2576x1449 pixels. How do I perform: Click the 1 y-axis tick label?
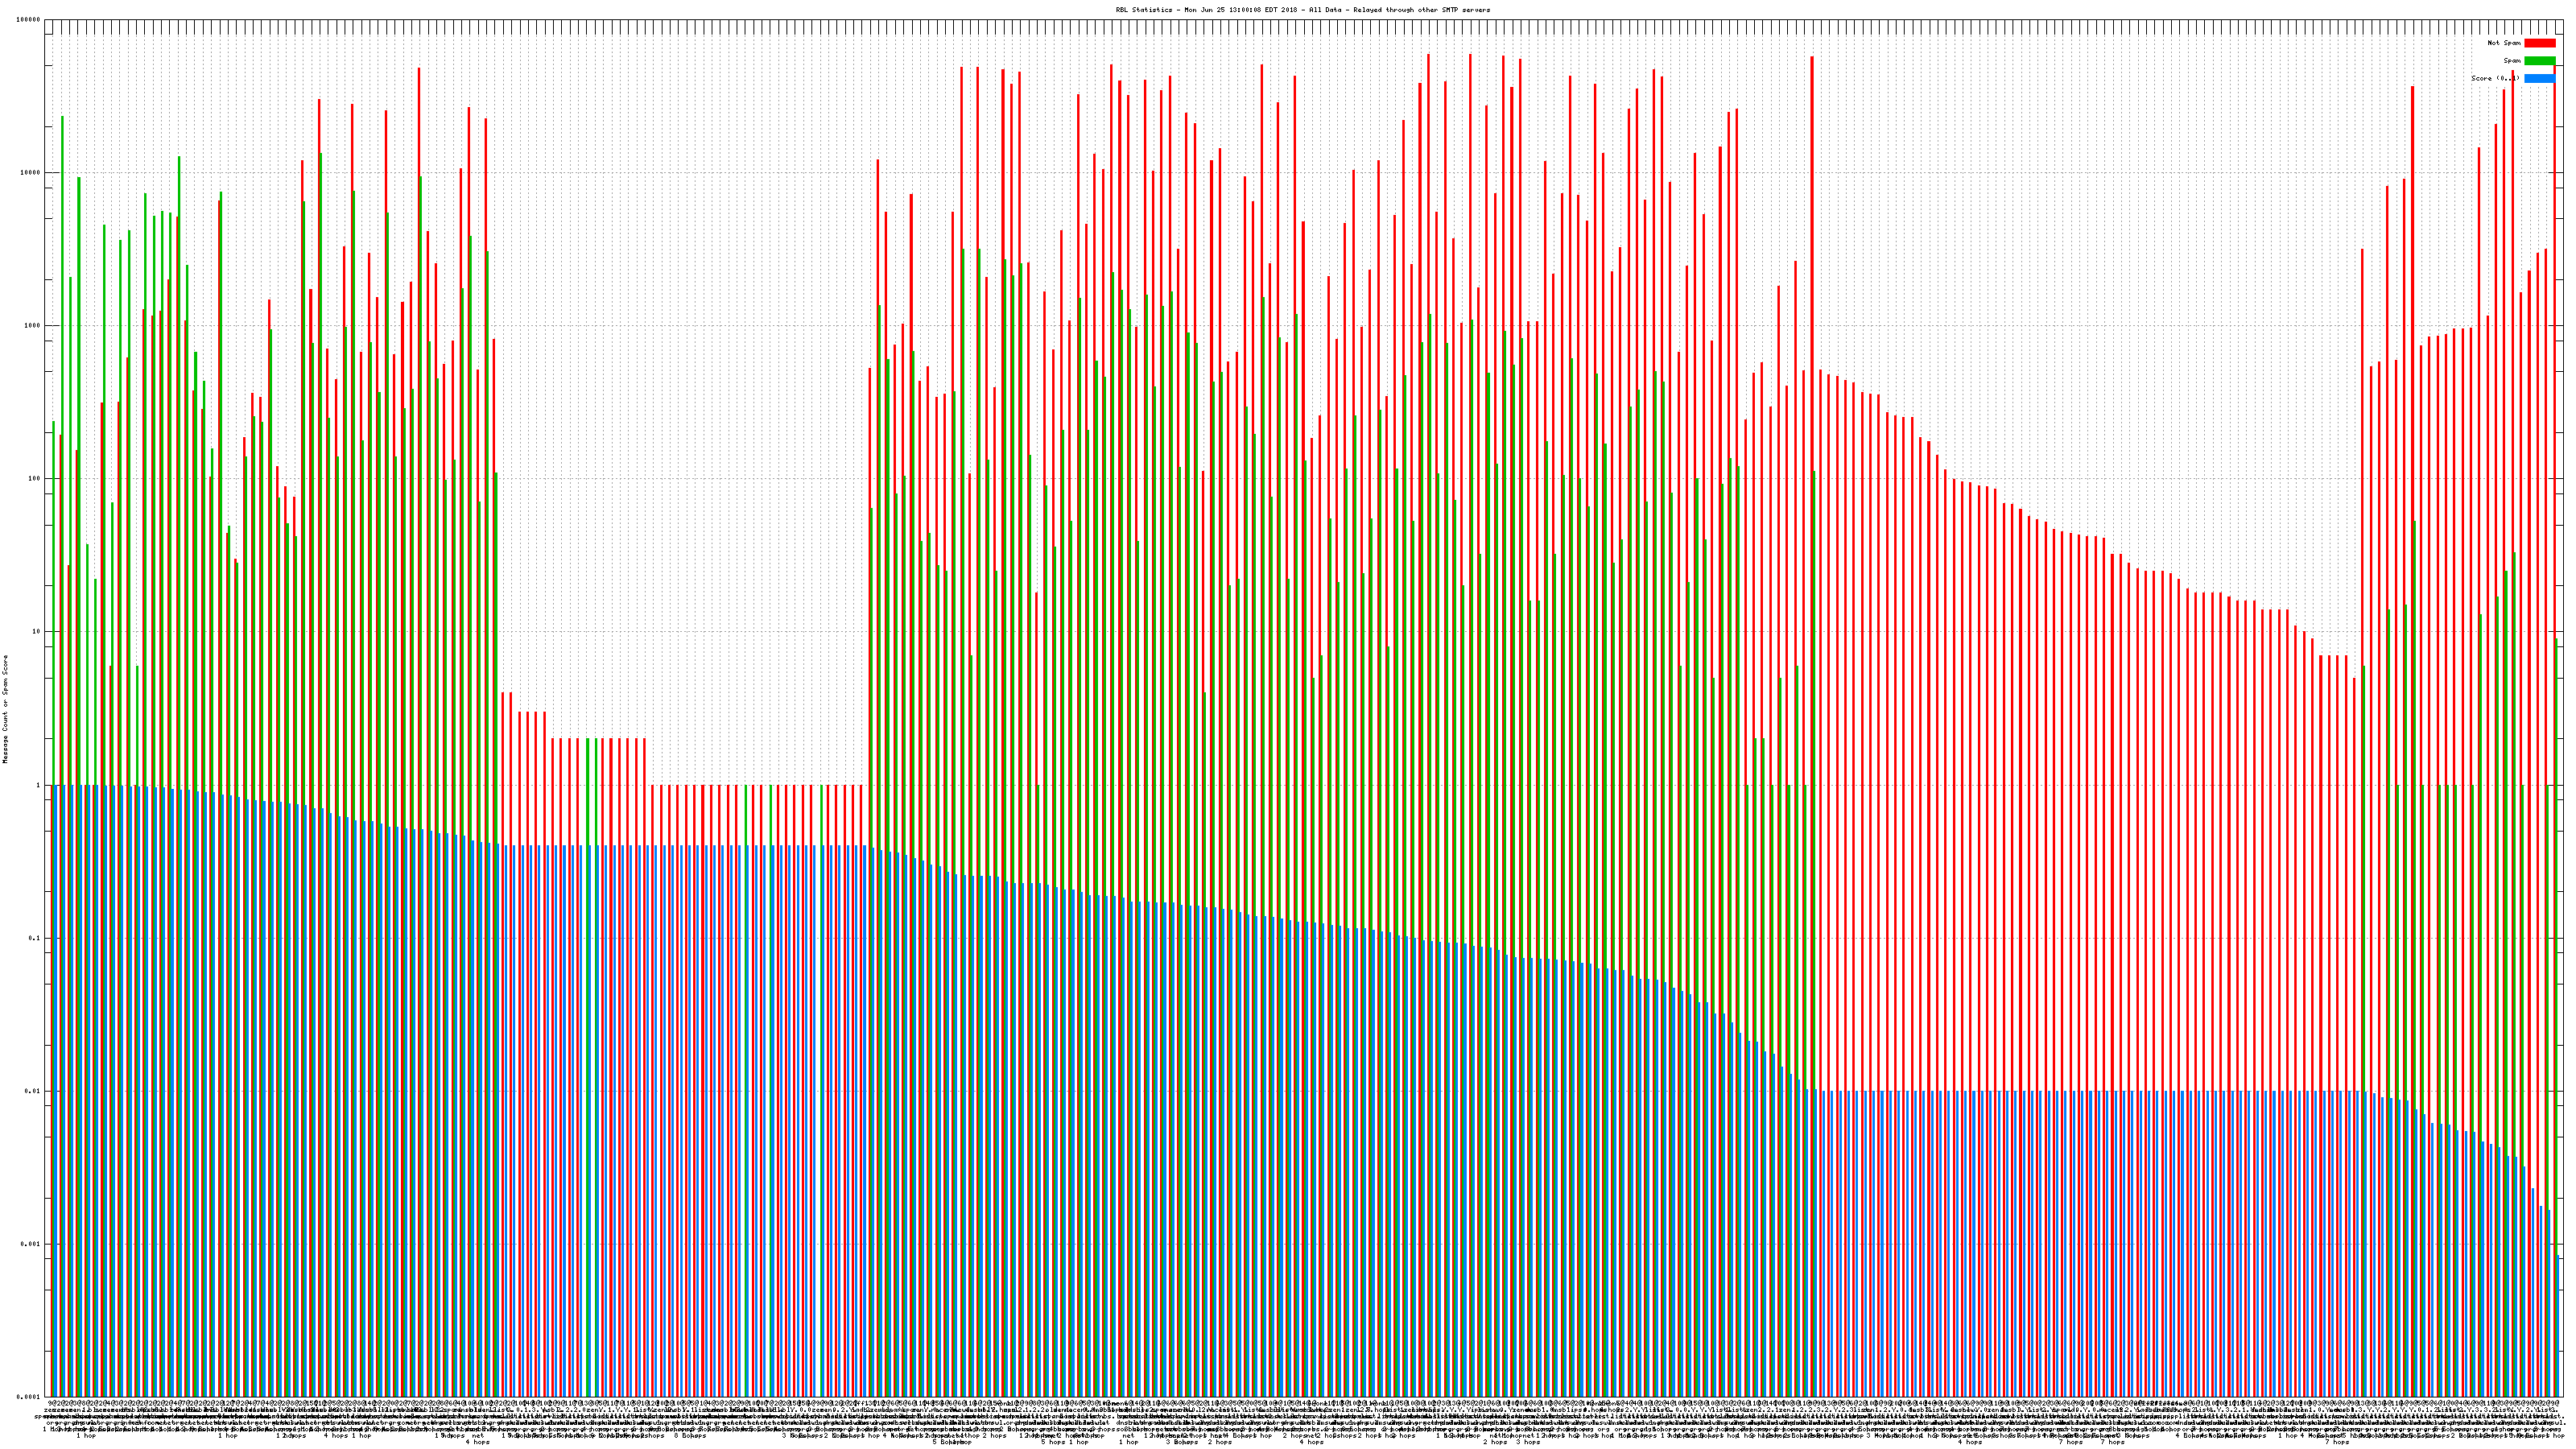39,785
